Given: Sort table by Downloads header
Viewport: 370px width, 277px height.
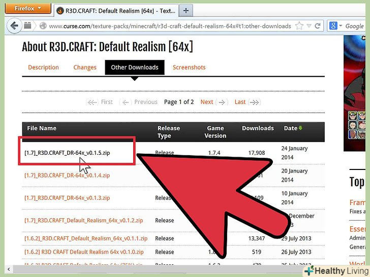Looking at the screenshot, I should click(x=258, y=128).
